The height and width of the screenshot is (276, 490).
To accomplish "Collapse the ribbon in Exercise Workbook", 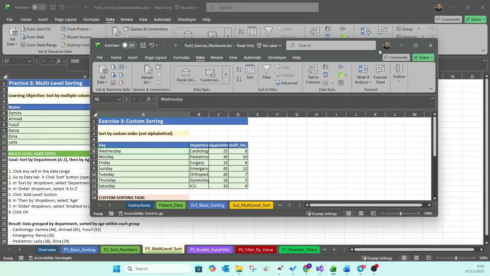I will pyautogui.click(x=431, y=89).
